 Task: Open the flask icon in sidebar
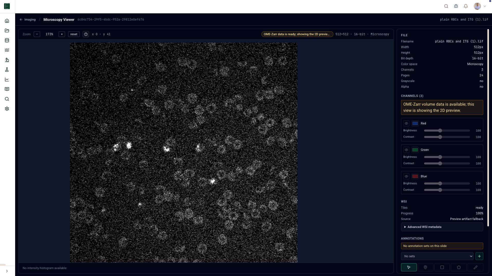pyautogui.click(x=7, y=70)
